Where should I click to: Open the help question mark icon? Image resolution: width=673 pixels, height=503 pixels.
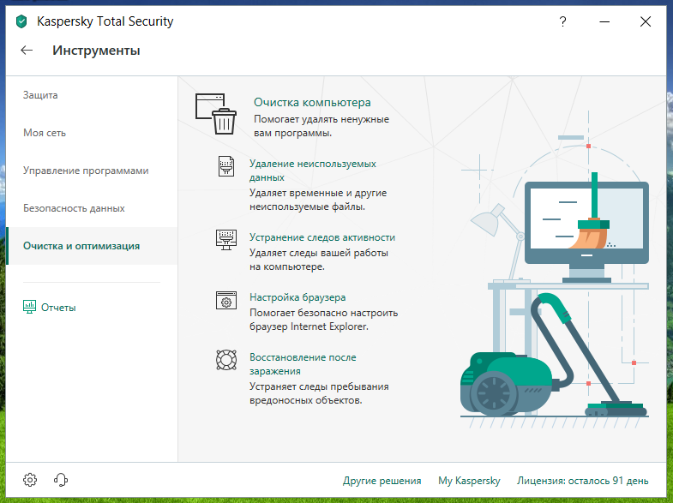[562, 21]
